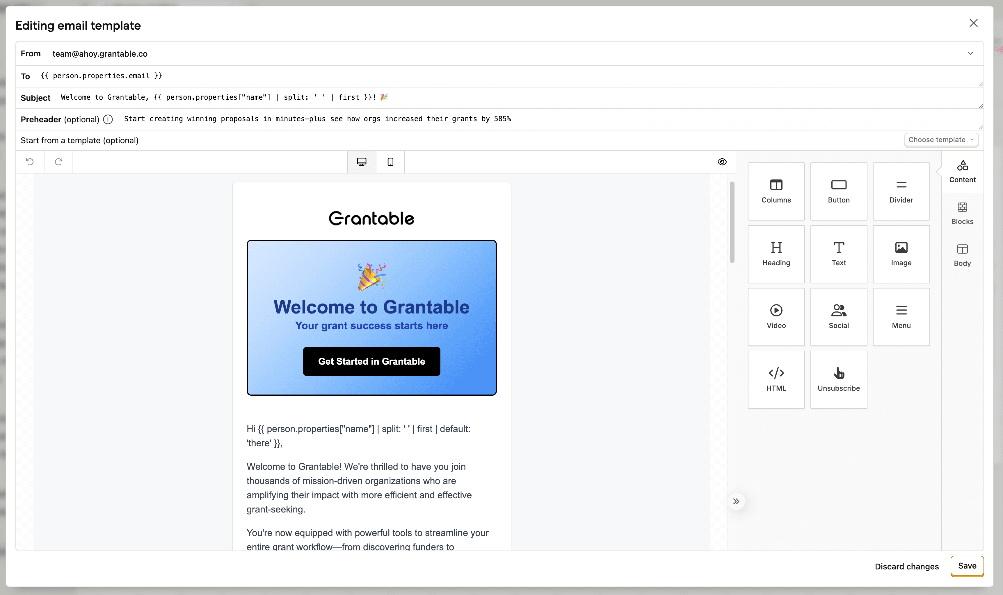Image resolution: width=1003 pixels, height=595 pixels.
Task: Add an Unsubscribe block
Action: 838,379
